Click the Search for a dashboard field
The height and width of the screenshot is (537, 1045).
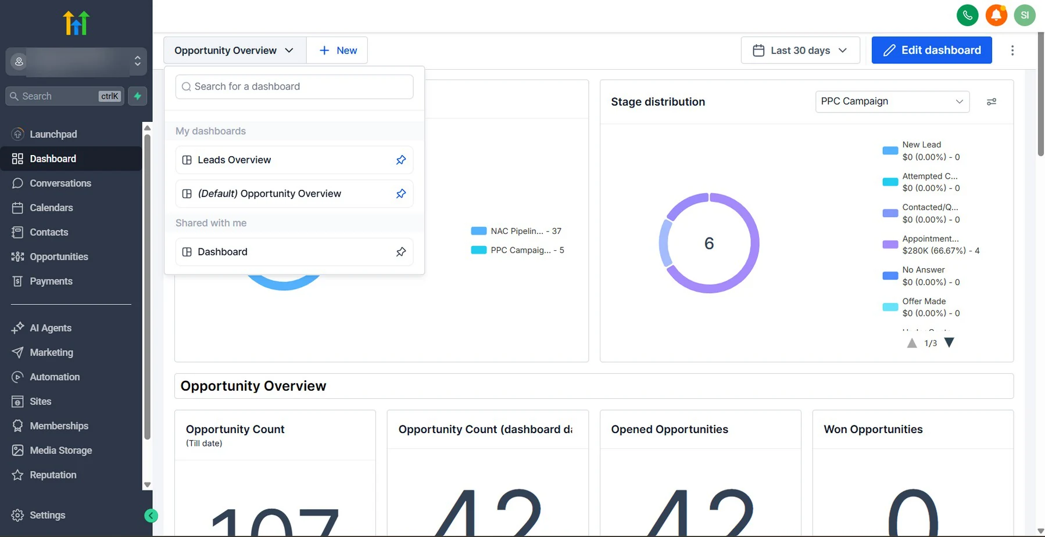(x=294, y=87)
